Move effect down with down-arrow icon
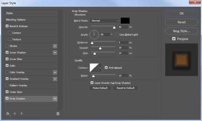The image size is (202, 121). point(21,113)
